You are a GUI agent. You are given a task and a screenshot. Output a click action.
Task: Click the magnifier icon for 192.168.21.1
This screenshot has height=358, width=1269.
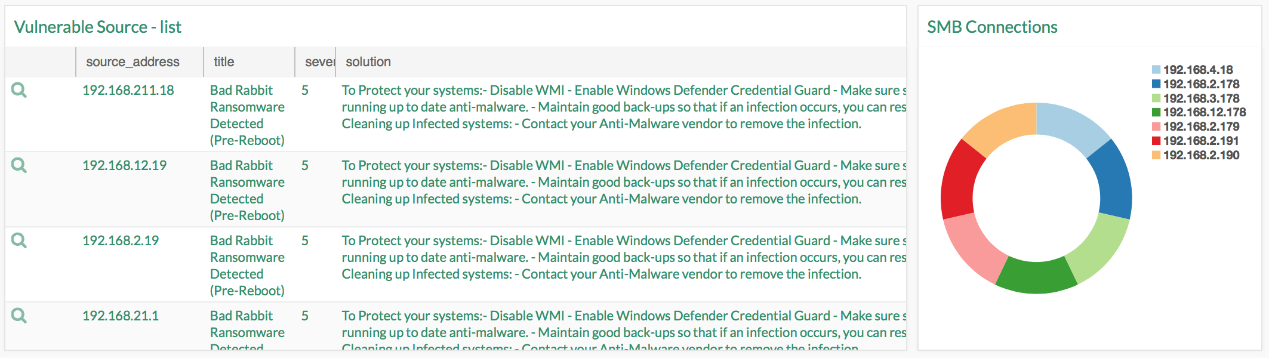coord(19,316)
